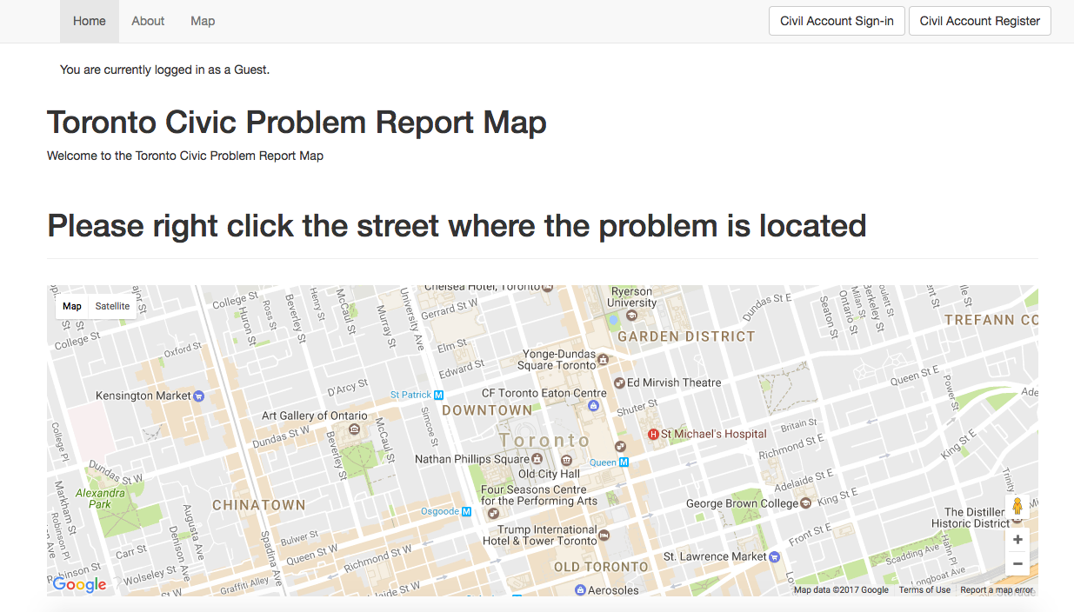Click the Osgoode subway station icon
Screen dimensions: 1074x612
pos(467,511)
